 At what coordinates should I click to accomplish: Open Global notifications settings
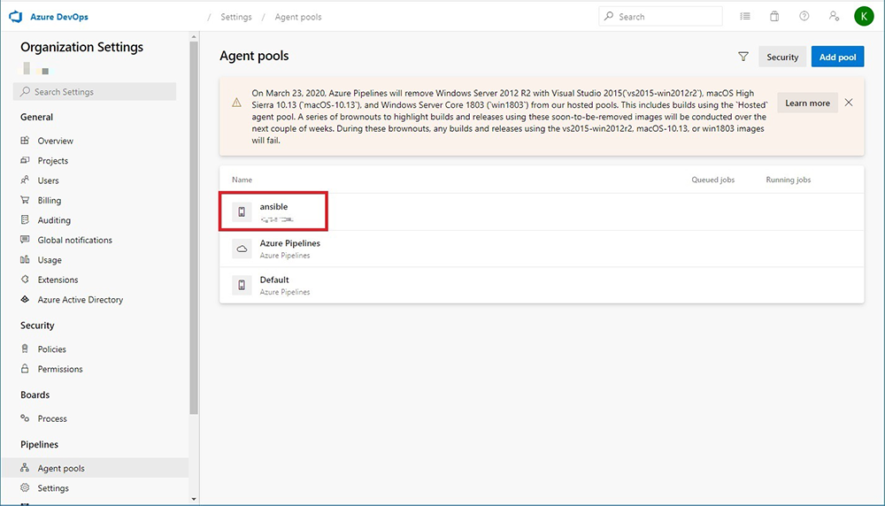pos(75,240)
